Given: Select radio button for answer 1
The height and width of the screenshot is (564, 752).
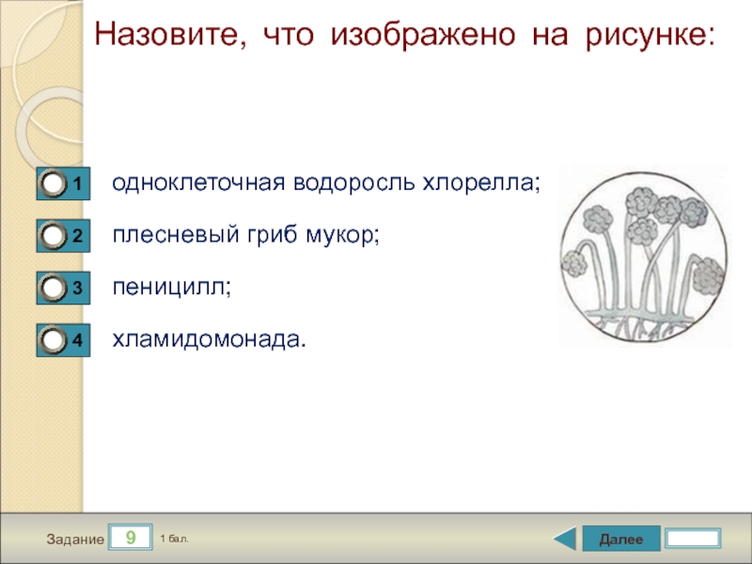Looking at the screenshot, I should [x=53, y=183].
